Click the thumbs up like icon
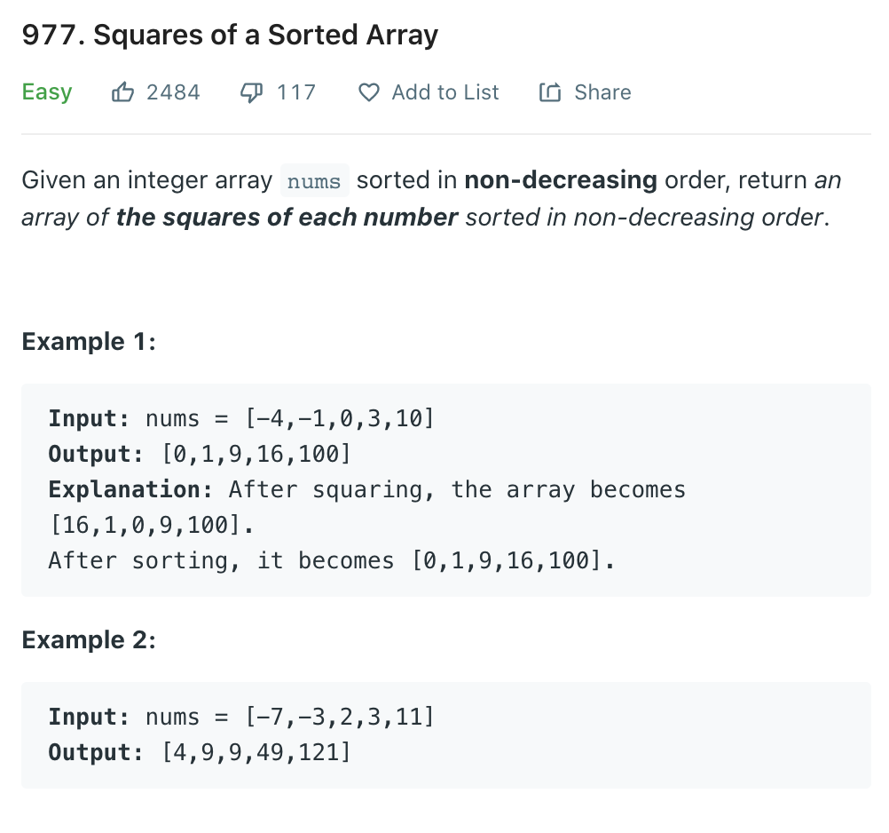 pos(122,92)
